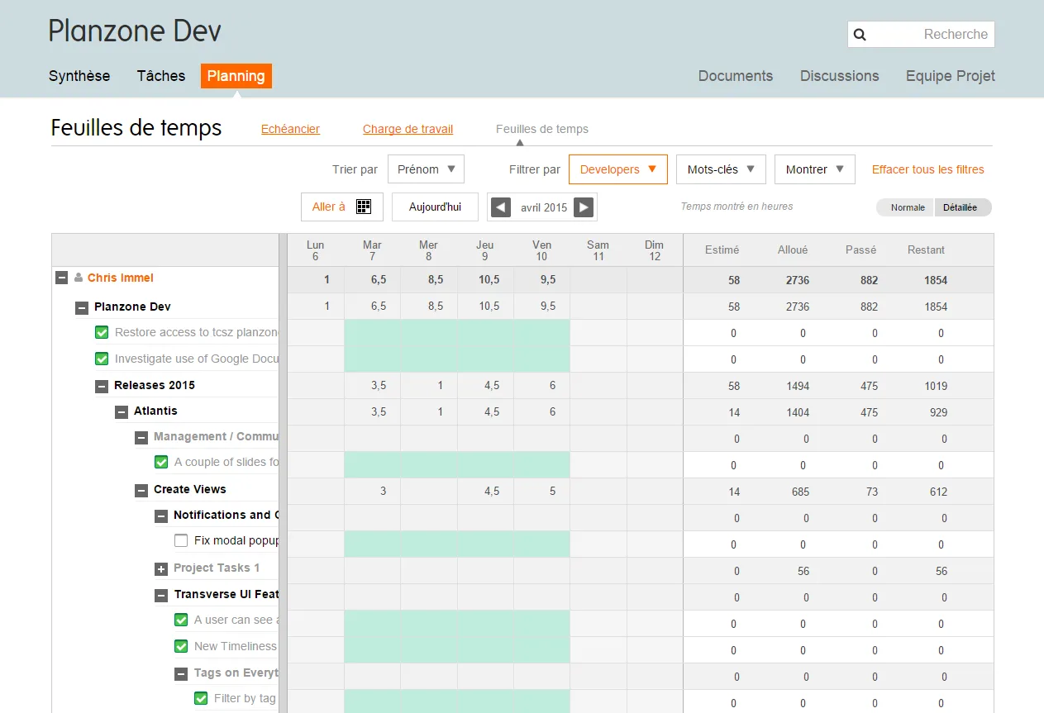Viewport: 1044px width, 713px height.
Task: Collapse the Create Views node
Action: (141, 490)
